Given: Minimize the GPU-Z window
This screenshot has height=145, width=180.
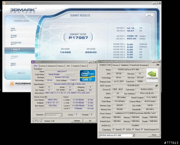Looking at the screenshot, I should (x=153, y=62).
